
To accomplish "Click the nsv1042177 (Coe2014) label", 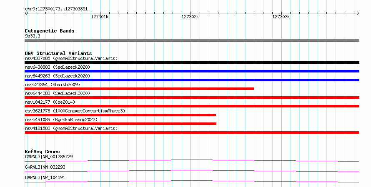I will (50, 102).
